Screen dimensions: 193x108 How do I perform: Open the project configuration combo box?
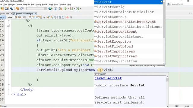point(36,9)
